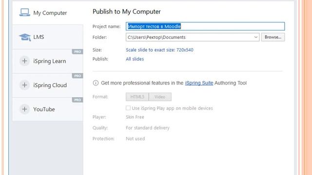
Task: Click the PRO badge above iSpring Cloud
Action: [78, 76]
